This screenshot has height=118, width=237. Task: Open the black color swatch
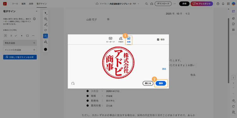click(46, 49)
